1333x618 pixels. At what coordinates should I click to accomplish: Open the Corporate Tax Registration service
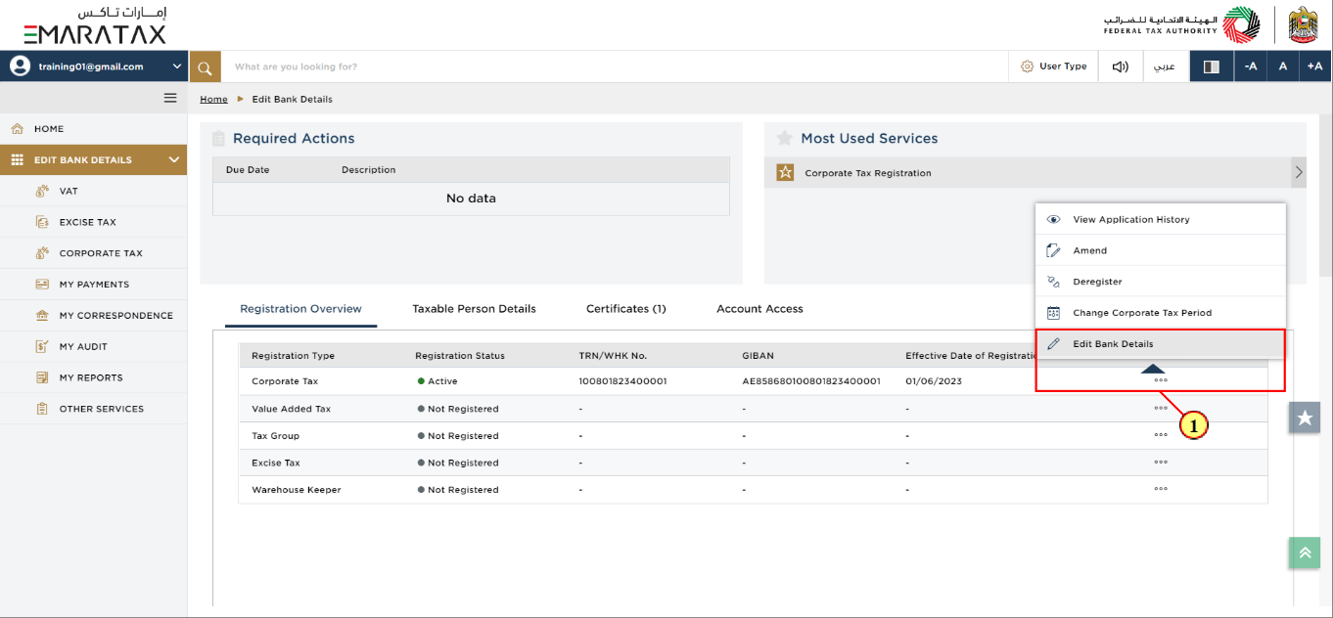click(x=1035, y=173)
